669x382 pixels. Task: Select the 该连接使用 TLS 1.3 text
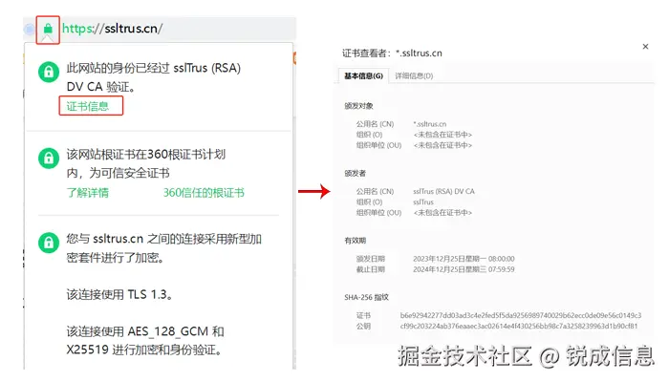pyautogui.click(x=119, y=294)
